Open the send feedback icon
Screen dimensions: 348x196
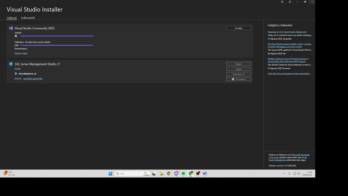pos(290,2)
